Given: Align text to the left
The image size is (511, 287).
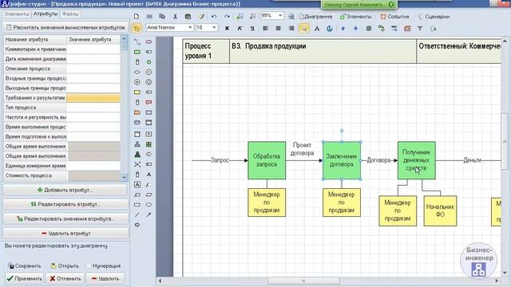Looking at the screenshot, I should 265,29.
